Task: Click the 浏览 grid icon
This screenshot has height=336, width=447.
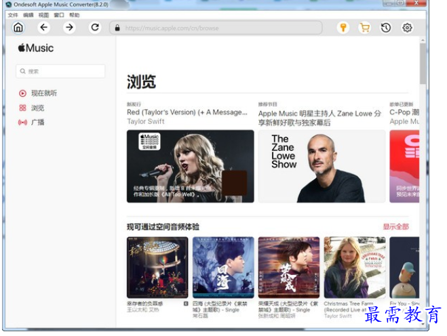Action: tap(22, 108)
